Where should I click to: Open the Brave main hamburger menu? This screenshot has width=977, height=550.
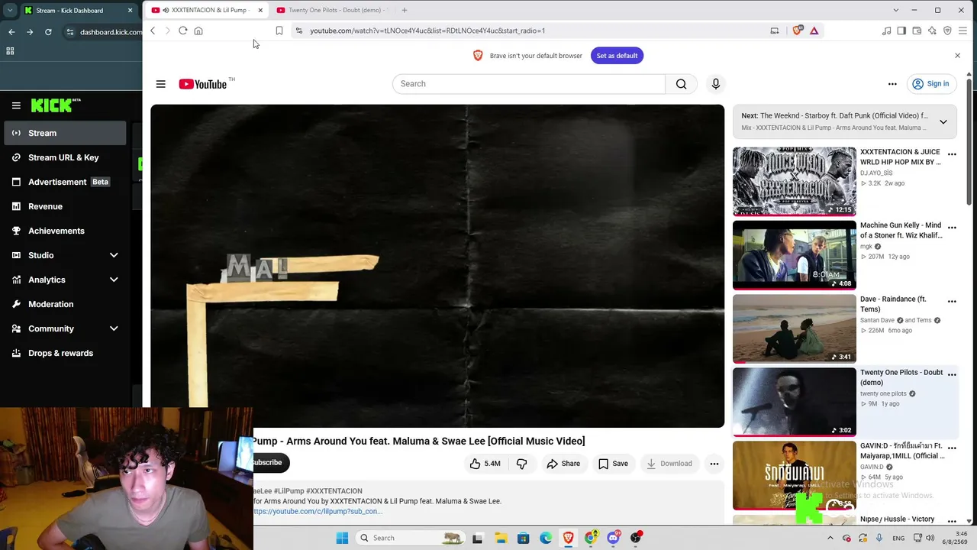coord(962,31)
